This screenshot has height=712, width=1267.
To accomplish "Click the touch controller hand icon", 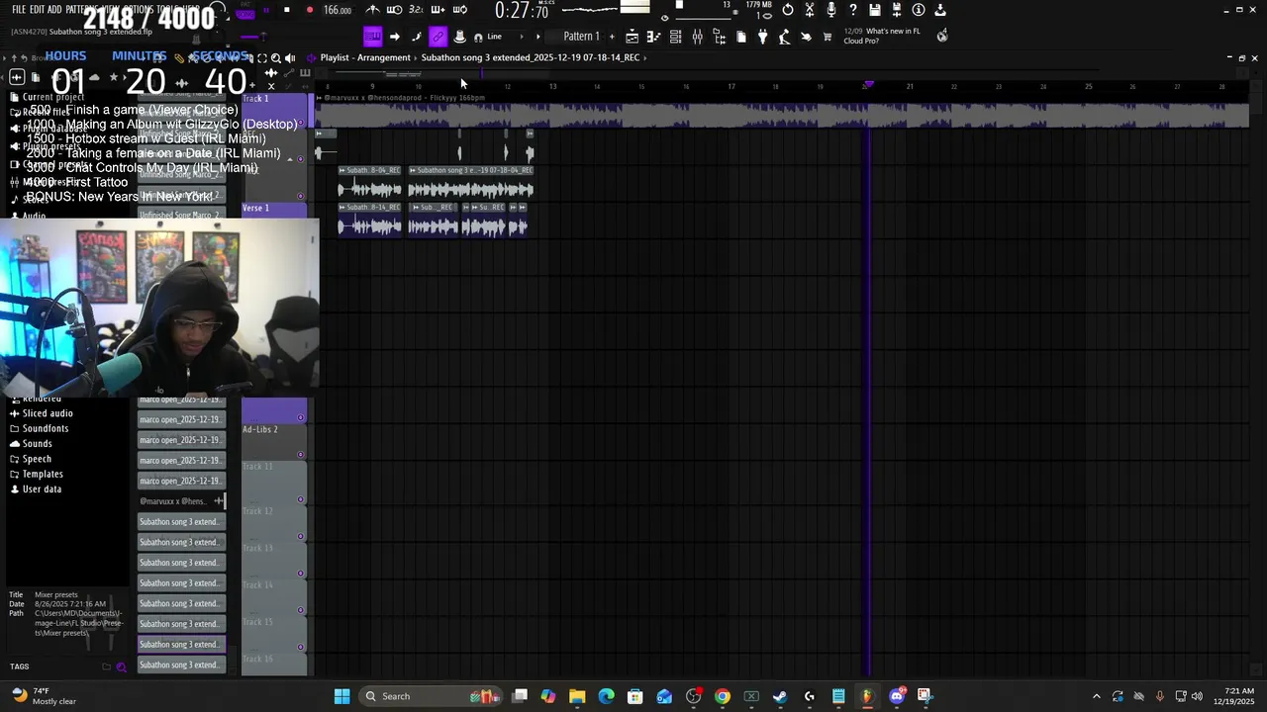I will [806, 37].
